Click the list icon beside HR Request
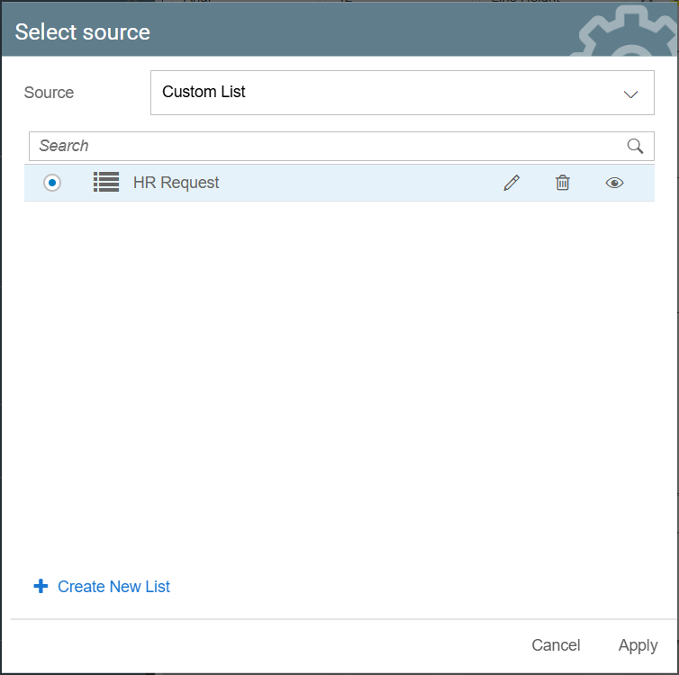Screen dimensions: 679x675 coord(106,183)
